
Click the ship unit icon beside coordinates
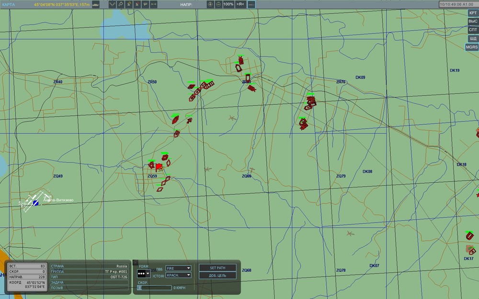(x=96, y=5)
